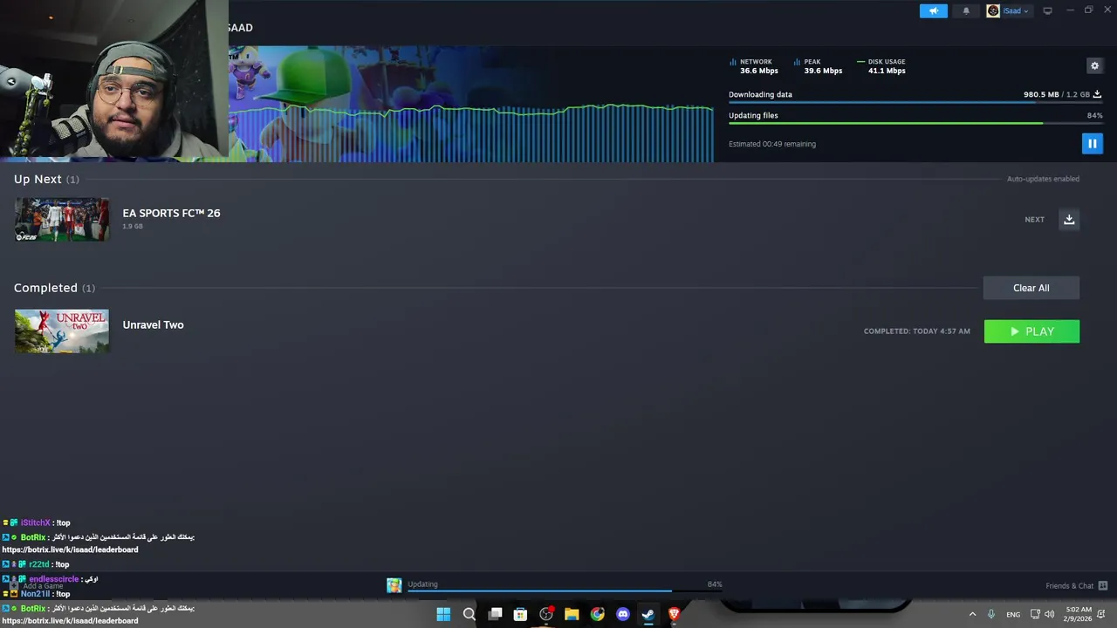
Task: Open Discord from taskbar
Action: [x=622, y=614]
